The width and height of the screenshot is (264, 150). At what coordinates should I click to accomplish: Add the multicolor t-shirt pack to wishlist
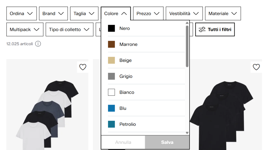(x=83, y=67)
